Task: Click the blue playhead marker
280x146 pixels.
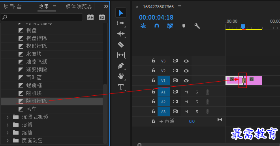Action: 243,27
